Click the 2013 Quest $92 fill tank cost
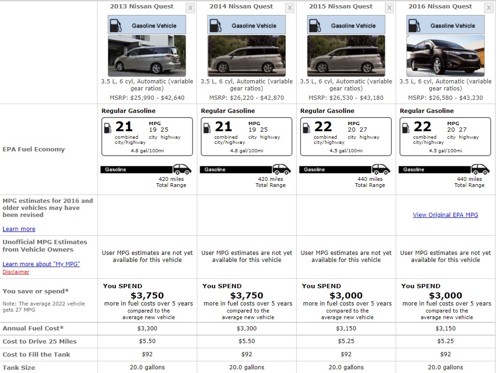The width and height of the screenshot is (496, 373). pos(147,354)
